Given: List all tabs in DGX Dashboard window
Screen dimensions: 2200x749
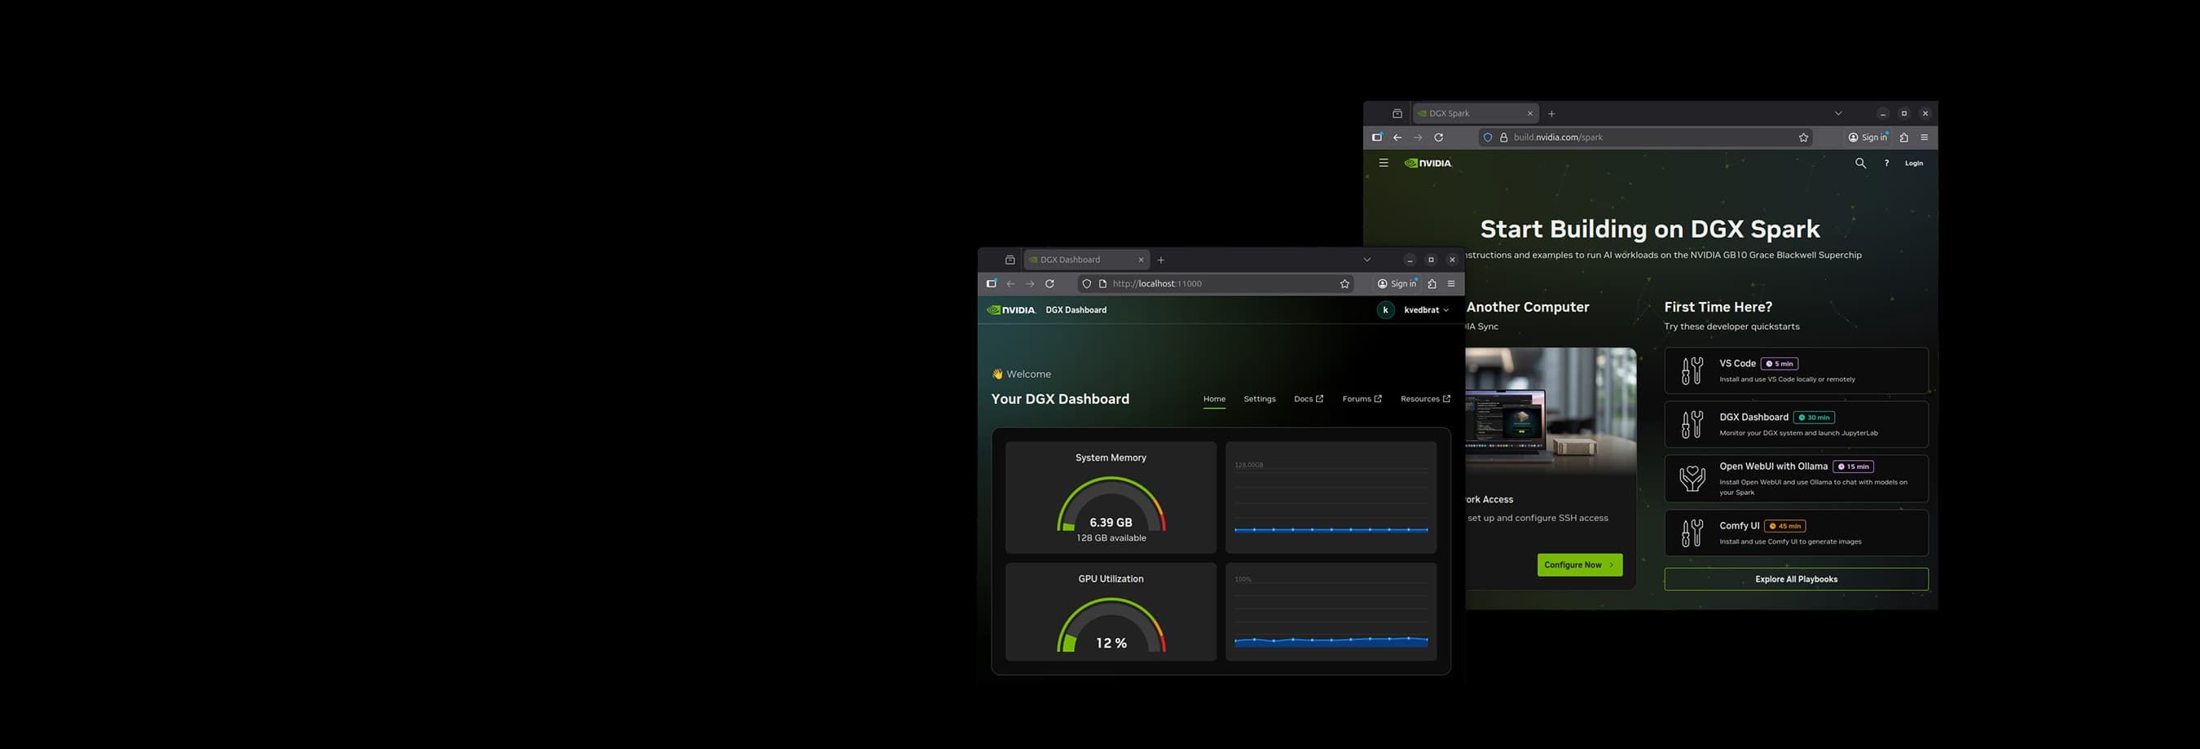Looking at the screenshot, I should coord(1366,261).
